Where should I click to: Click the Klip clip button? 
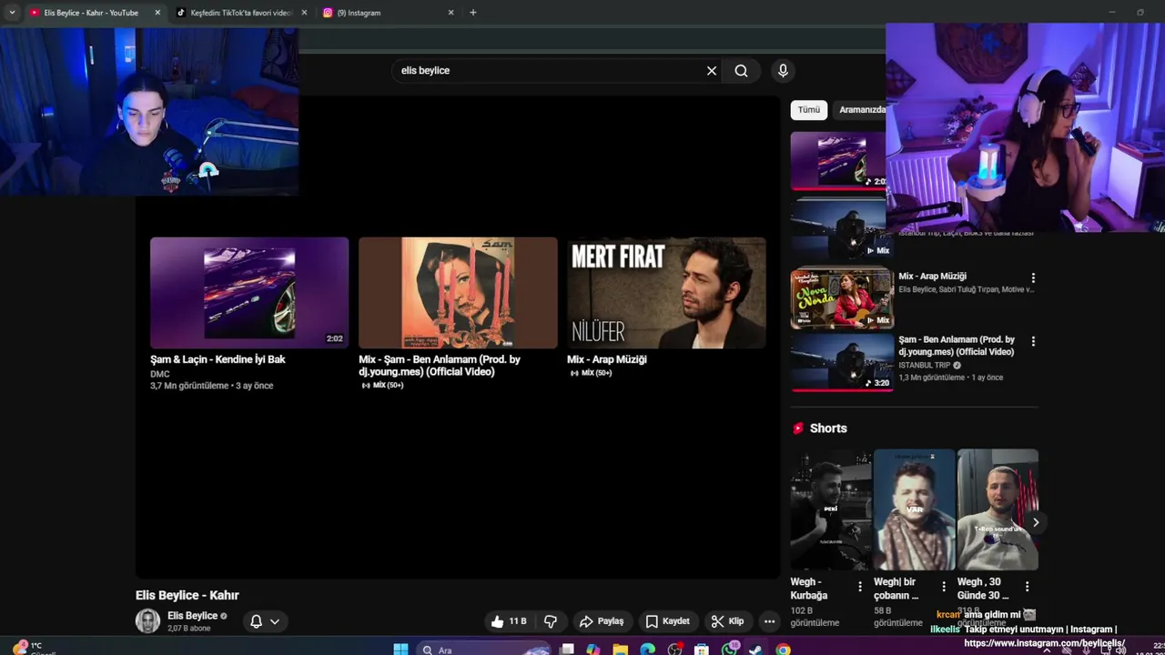tap(728, 621)
